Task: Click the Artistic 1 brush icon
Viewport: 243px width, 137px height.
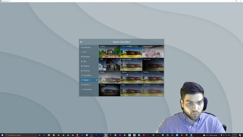Action: 82,80
